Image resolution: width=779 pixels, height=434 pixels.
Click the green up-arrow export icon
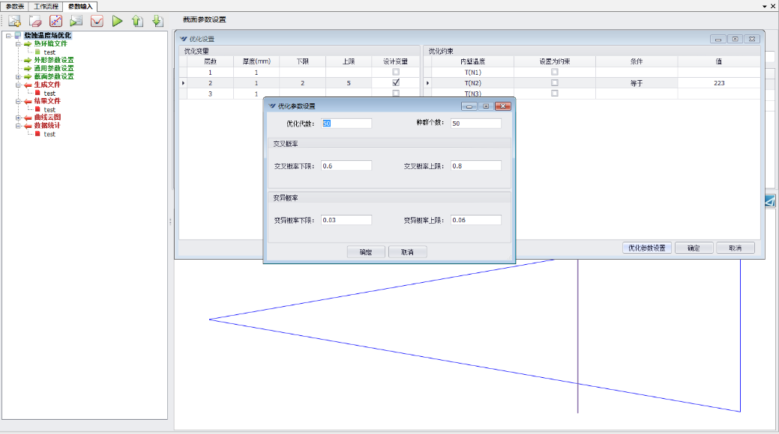137,21
